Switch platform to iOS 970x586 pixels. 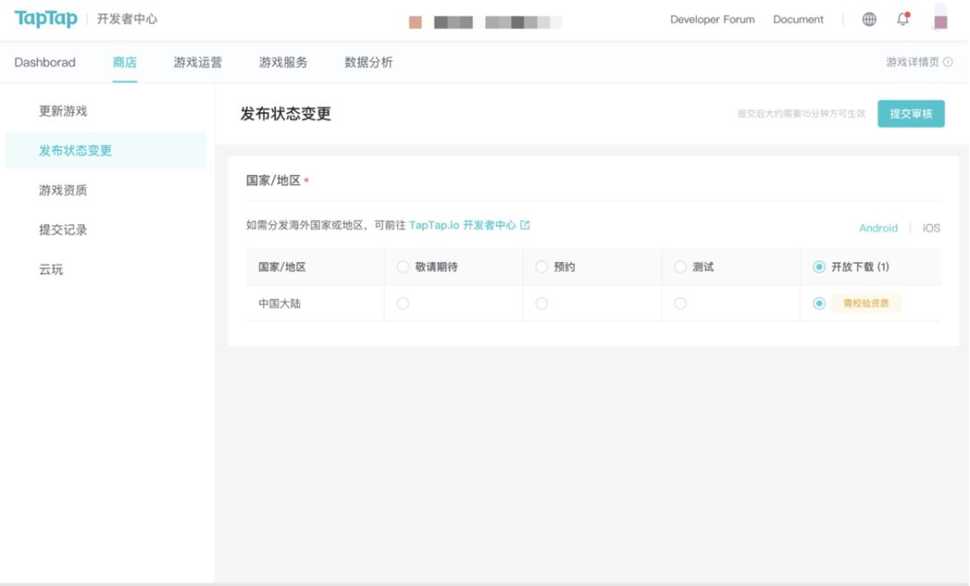point(931,229)
